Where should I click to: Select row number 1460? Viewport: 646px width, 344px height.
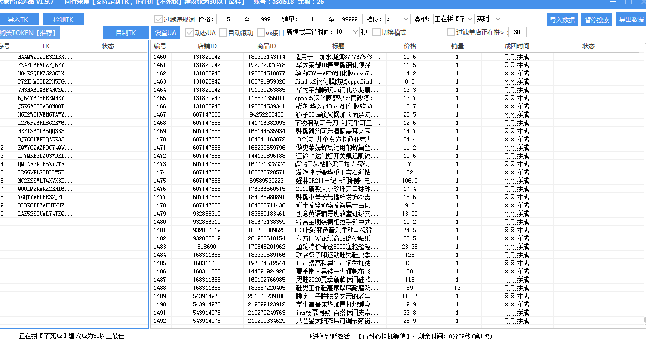[160, 57]
